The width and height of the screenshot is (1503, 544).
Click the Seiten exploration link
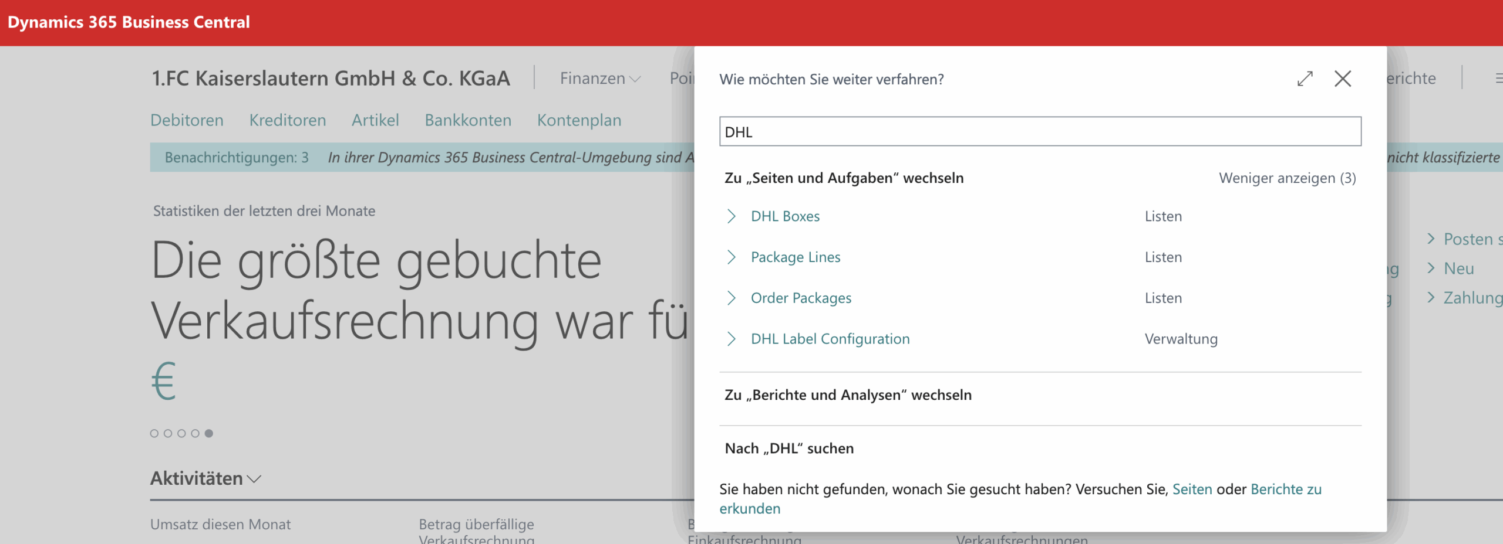point(1192,489)
